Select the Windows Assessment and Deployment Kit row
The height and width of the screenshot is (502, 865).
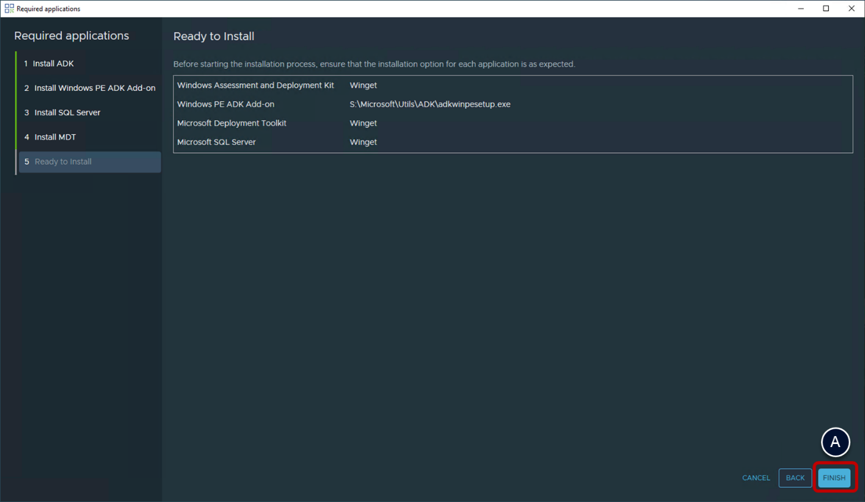(255, 85)
